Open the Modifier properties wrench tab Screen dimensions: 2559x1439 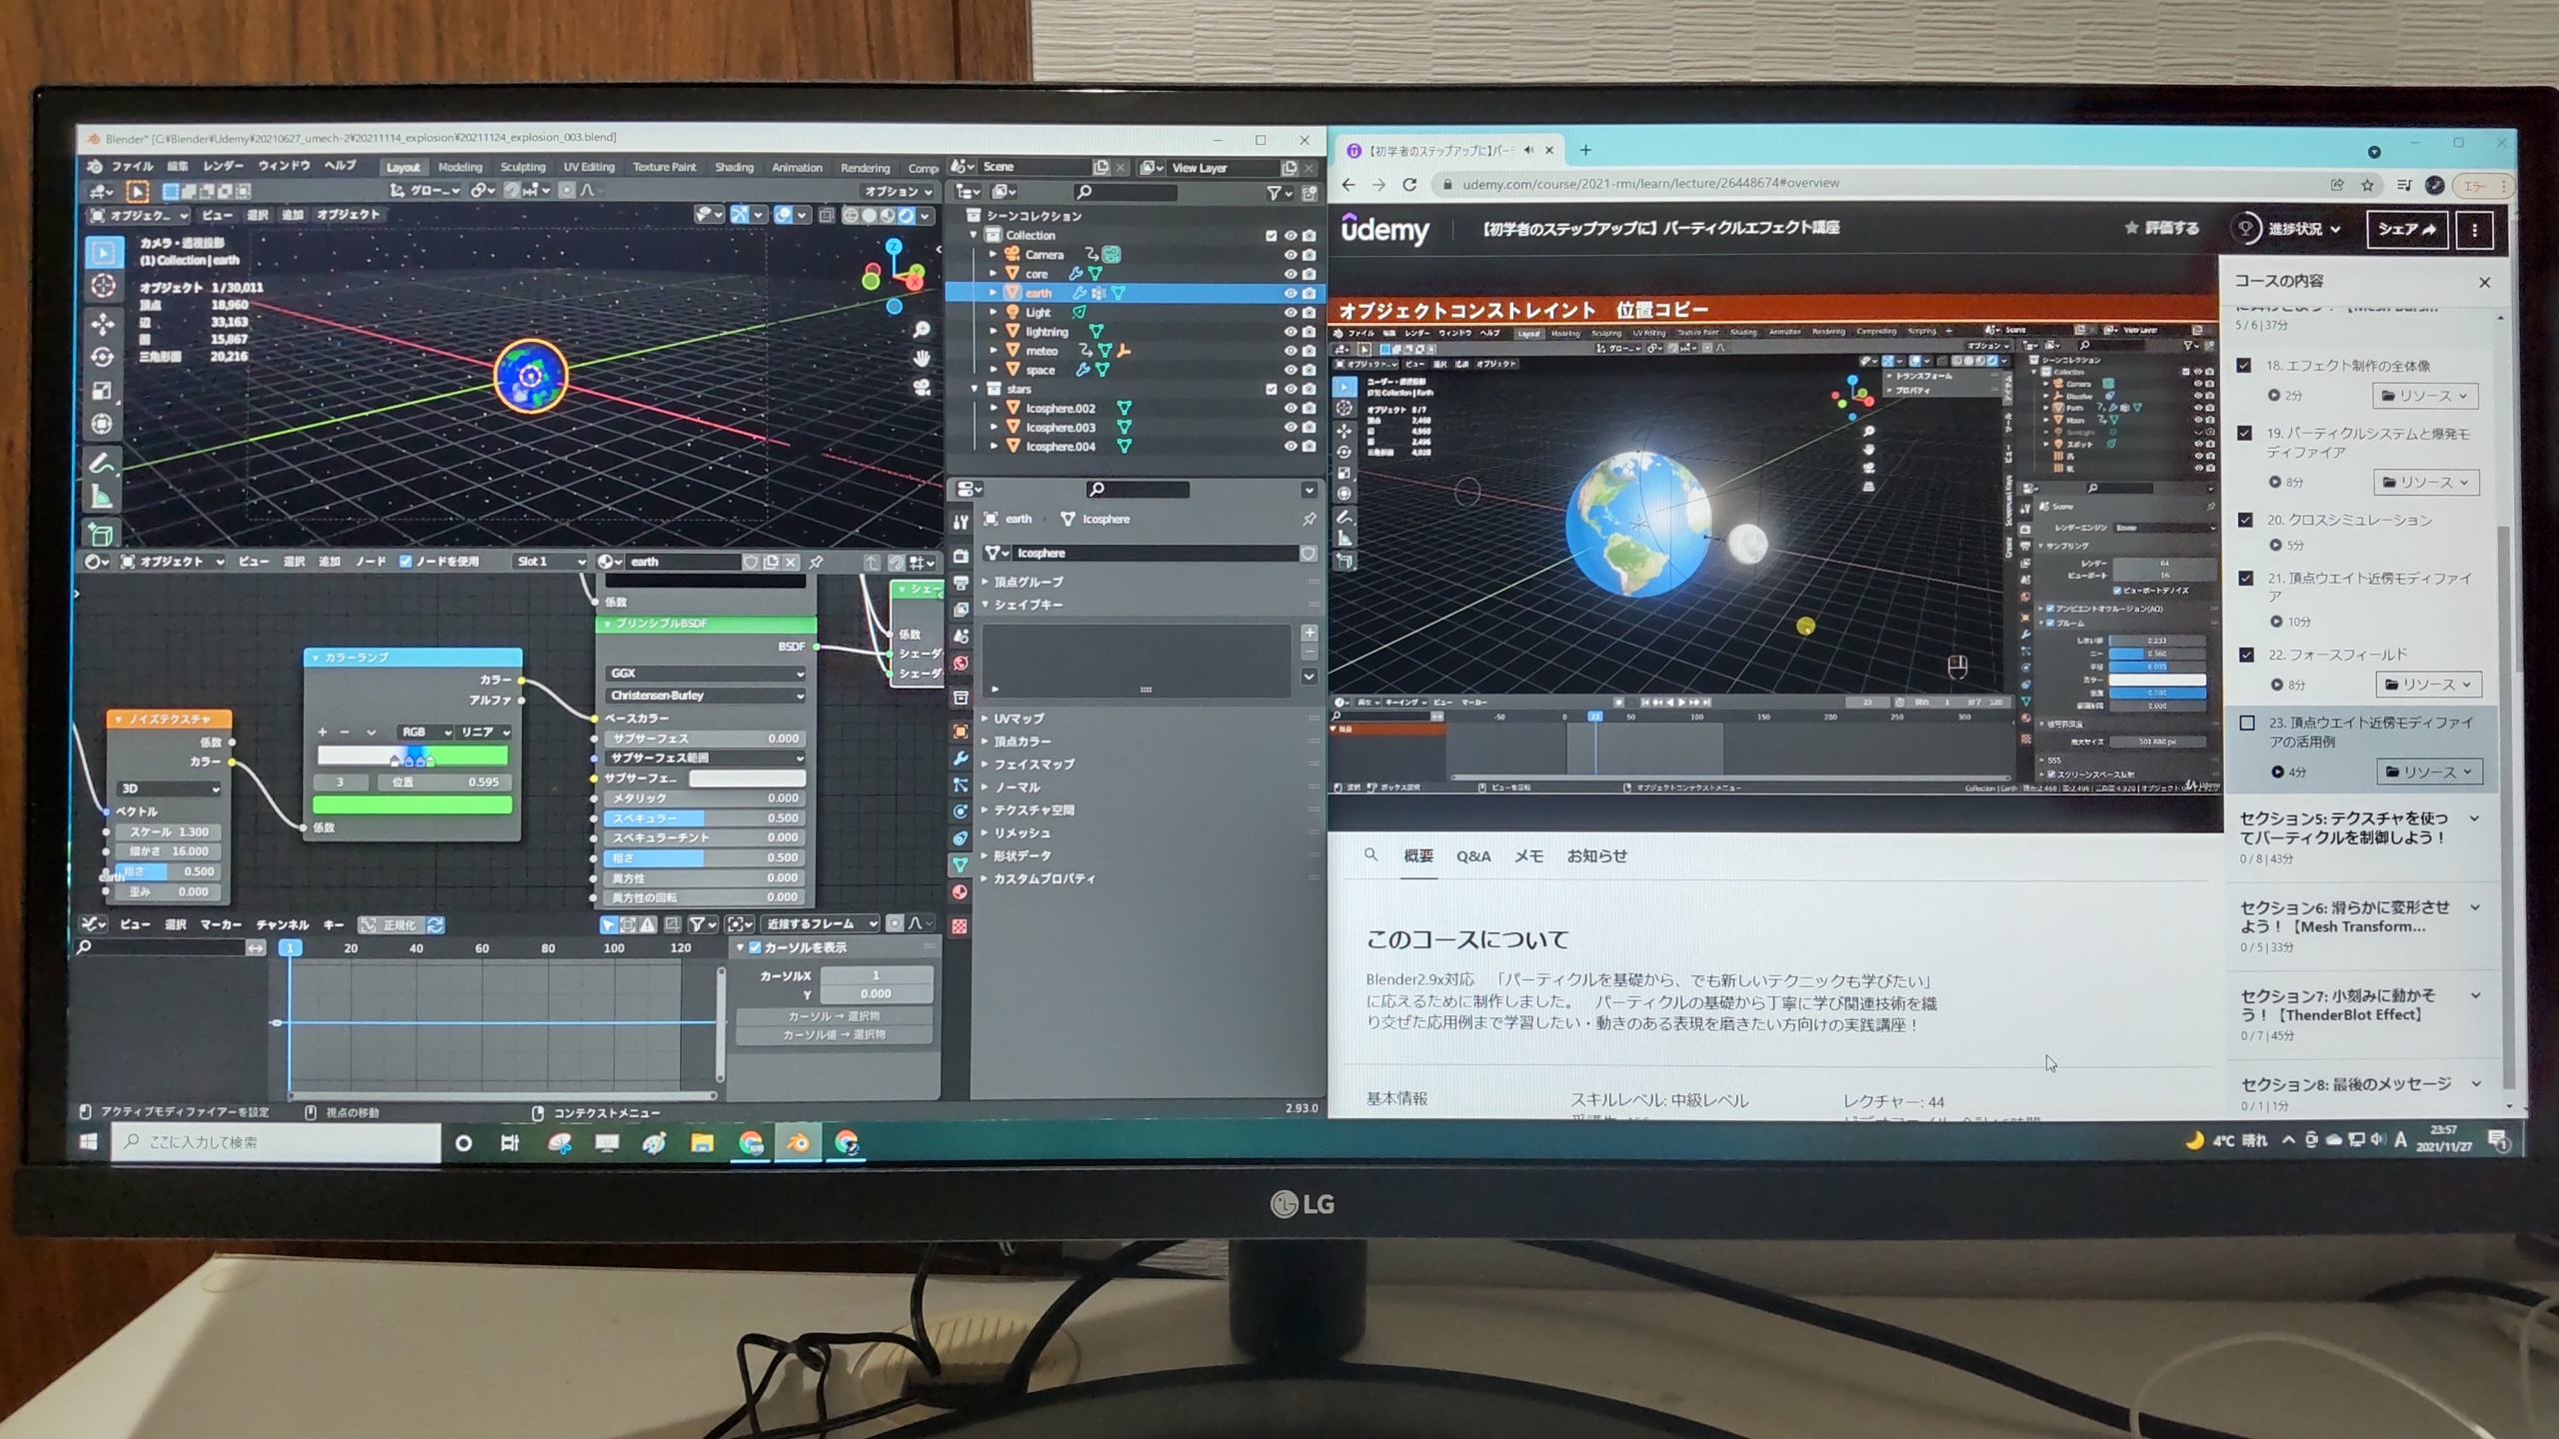pyautogui.click(x=961, y=759)
